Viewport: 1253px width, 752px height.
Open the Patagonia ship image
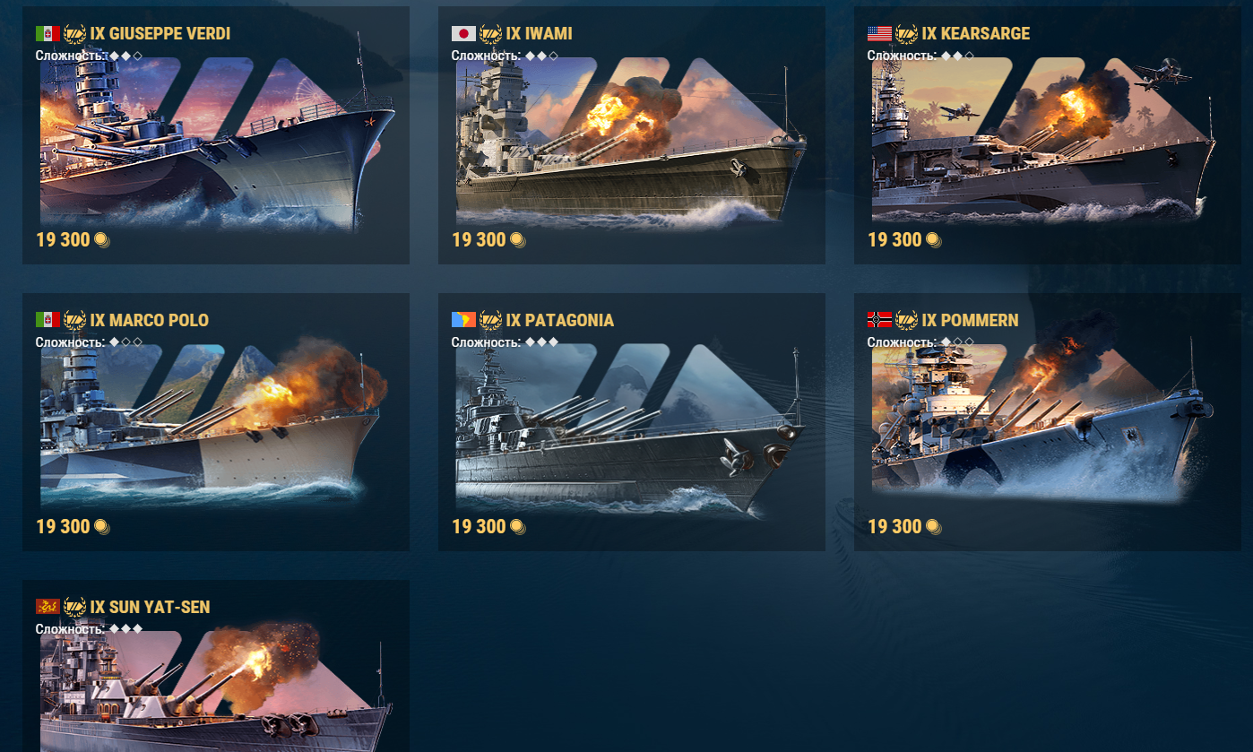point(630,428)
